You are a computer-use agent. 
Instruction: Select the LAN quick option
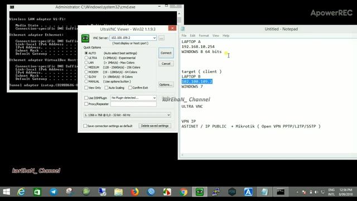[86, 63]
